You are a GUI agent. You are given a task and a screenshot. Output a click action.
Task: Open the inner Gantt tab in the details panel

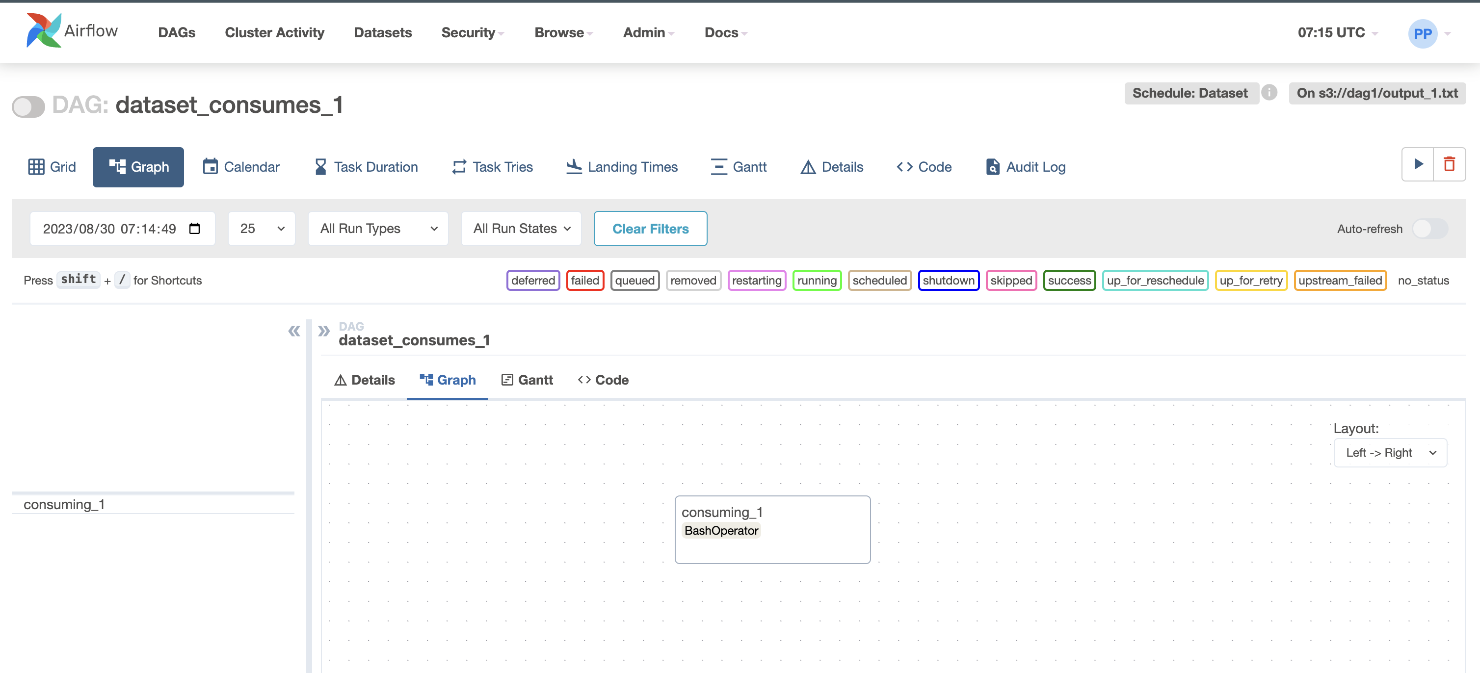527,380
